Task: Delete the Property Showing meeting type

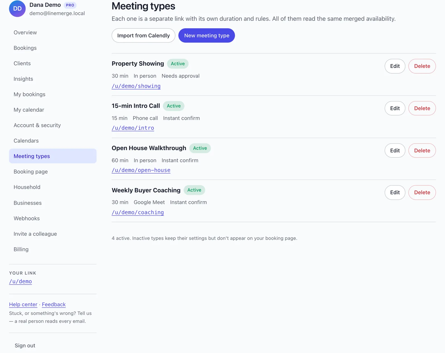Action: [x=422, y=66]
